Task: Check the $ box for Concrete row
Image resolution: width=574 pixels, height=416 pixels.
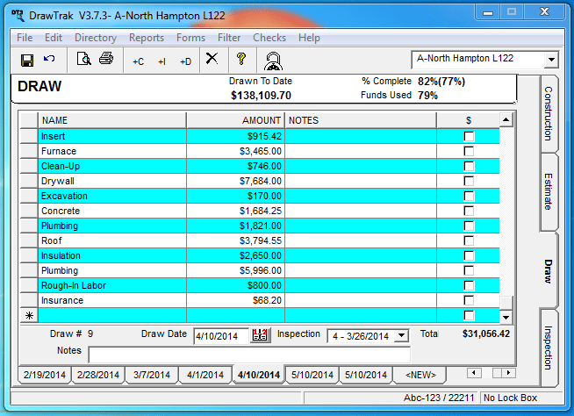Action: 469,211
